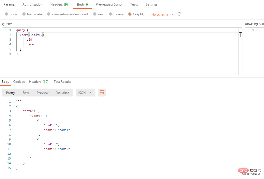Click the "name1" value in the response
This screenshot has height=179, width=264.
[x=64, y=130]
